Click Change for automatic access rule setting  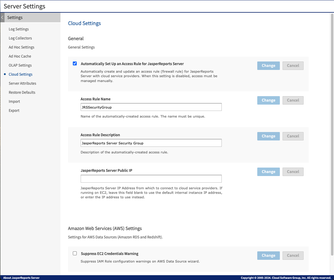(x=268, y=65)
